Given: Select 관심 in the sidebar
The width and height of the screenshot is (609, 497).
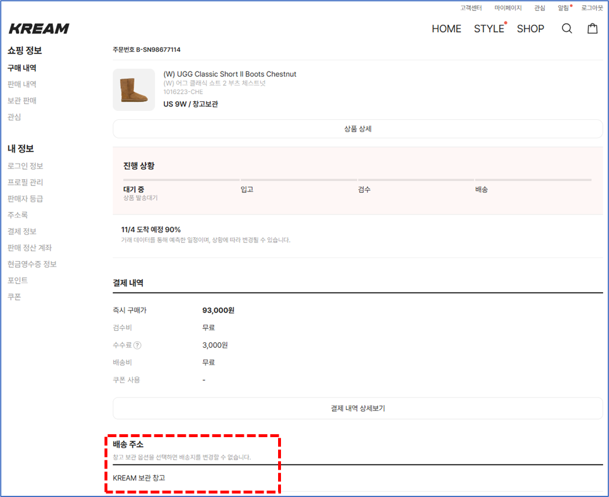Looking at the screenshot, I should pos(14,117).
